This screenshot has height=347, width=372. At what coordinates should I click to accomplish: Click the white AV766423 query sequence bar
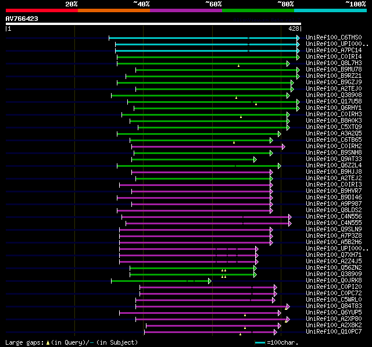point(153,24)
